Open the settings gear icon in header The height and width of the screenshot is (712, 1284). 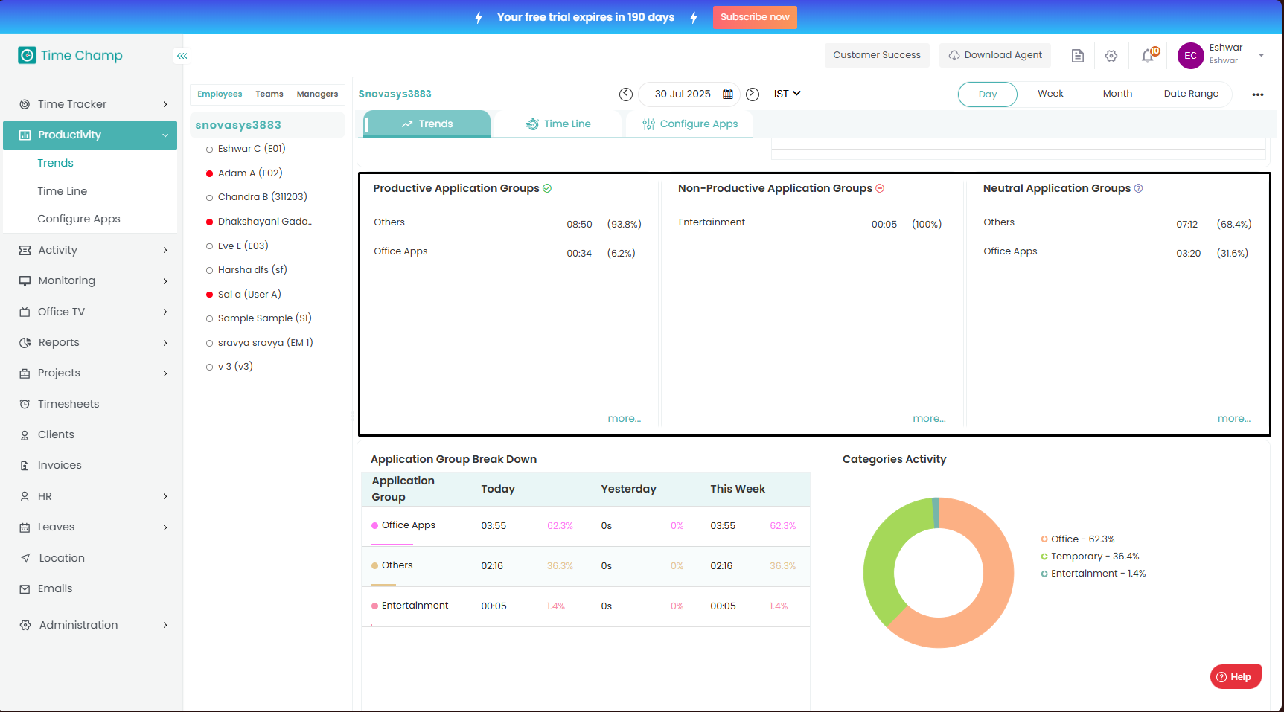click(1111, 56)
